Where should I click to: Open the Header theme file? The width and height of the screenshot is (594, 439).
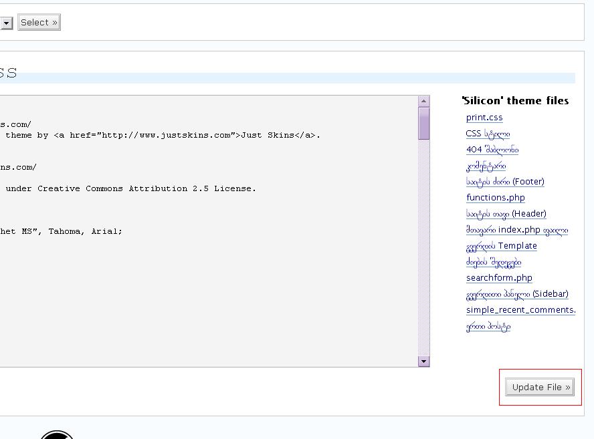click(506, 214)
